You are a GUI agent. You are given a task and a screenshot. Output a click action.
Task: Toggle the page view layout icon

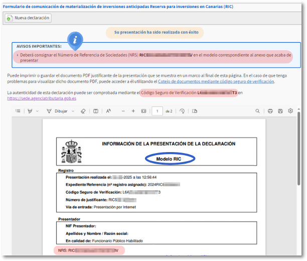(x=194, y=111)
